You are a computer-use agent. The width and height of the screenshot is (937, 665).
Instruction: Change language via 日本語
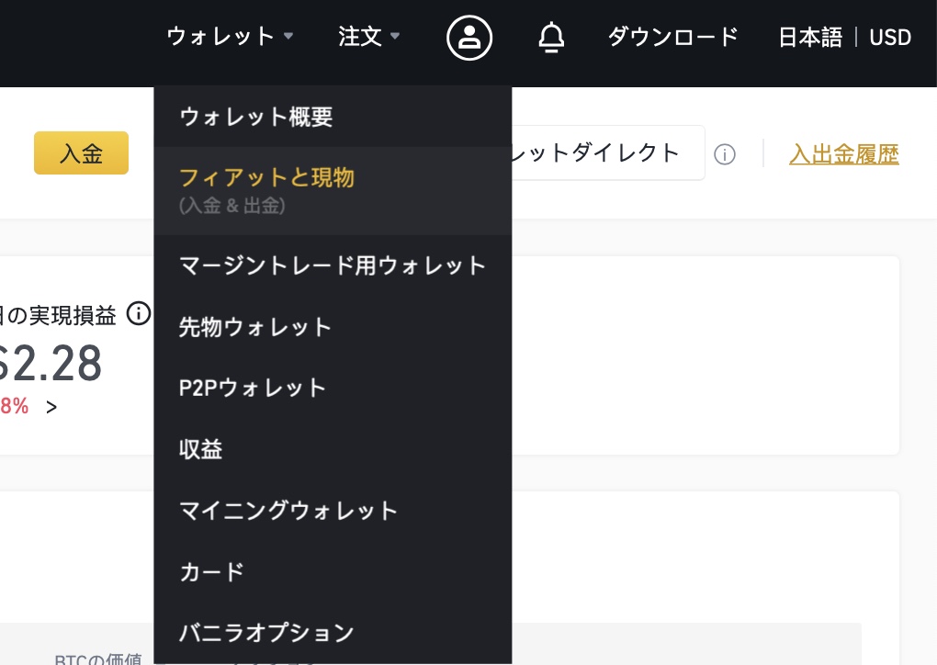pos(810,37)
